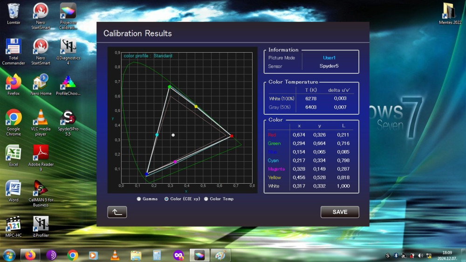The width and height of the screenshot is (466, 262).
Task: Select the Gamma radio button
Action: (x=139, y=199)
